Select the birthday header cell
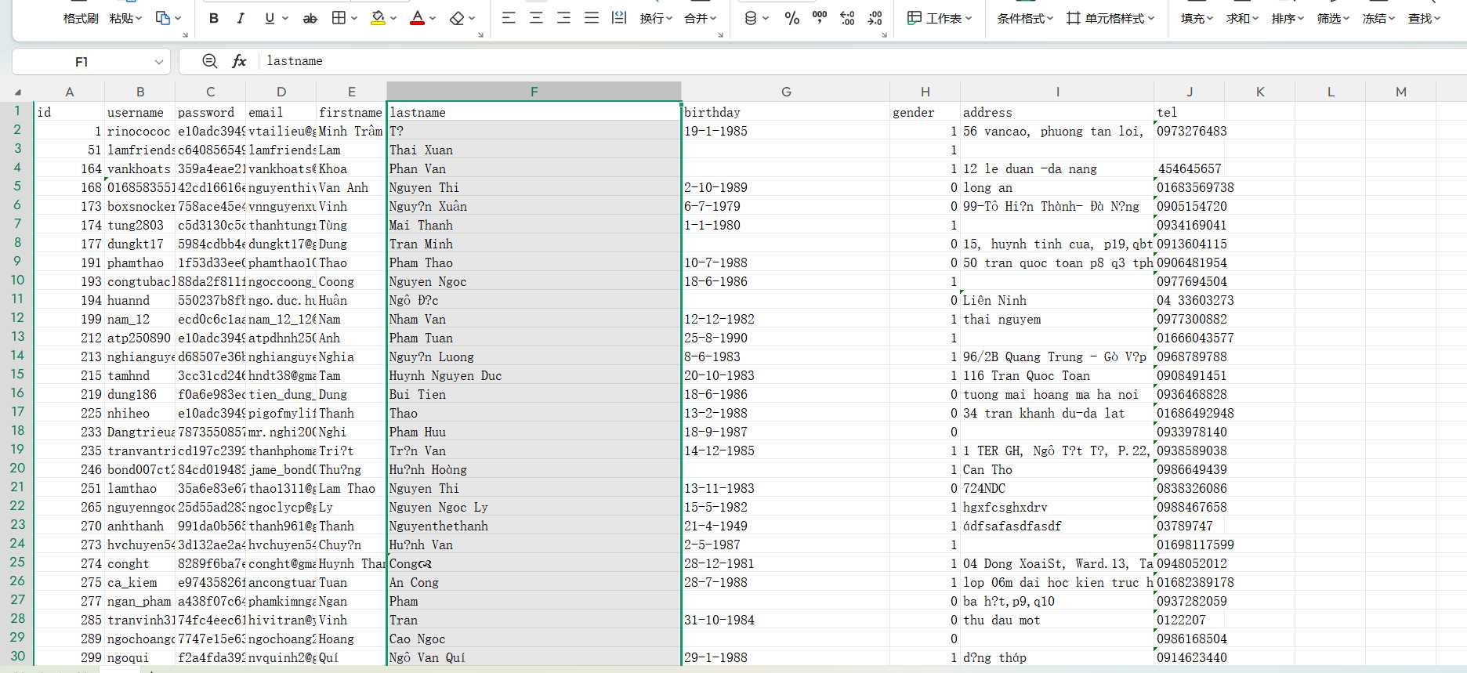Viewport: 1467px width, 673px height. pos(785,112)
